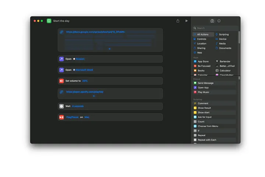The height and width of the screenshot is (177, 265).
Task: Select pinned Send Message action
Action: pos(215,83)
